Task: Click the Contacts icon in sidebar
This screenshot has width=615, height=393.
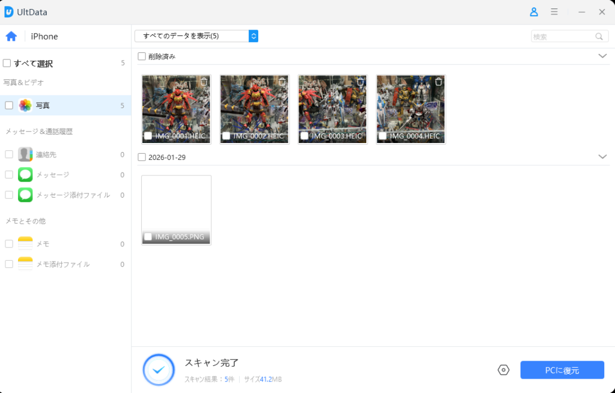Action: (25, 154)
